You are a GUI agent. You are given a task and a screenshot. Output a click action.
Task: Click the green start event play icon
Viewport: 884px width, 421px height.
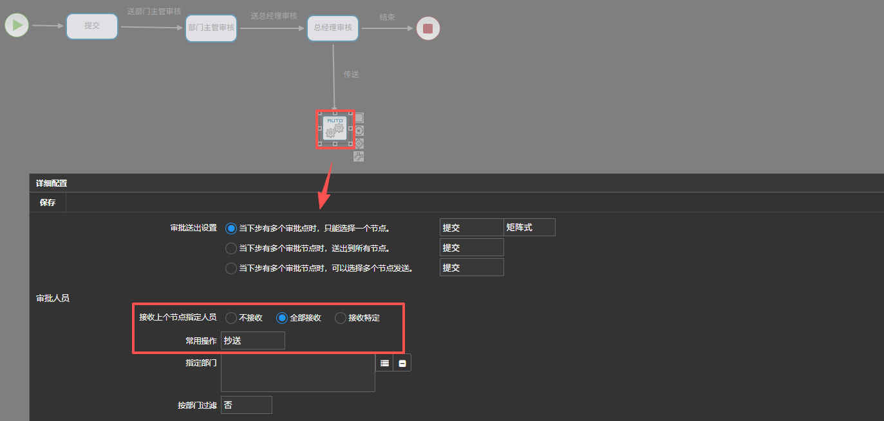pos(17,26)
